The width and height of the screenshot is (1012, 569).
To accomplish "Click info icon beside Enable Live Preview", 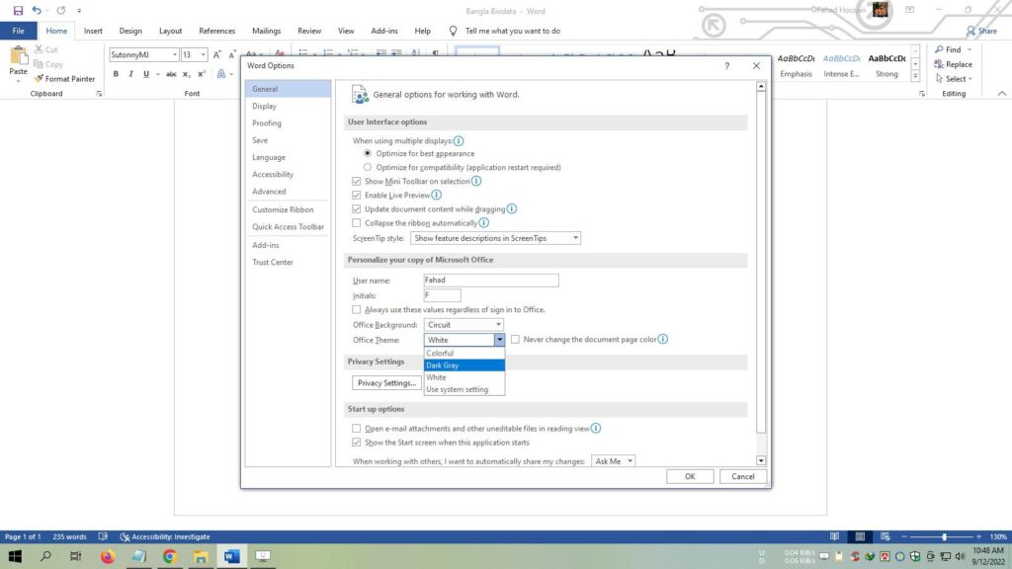I will click(436, 196).
